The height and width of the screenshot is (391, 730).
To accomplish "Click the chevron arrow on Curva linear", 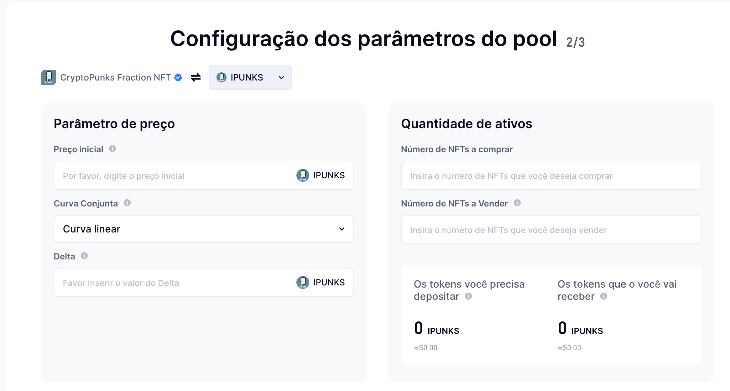I will [x=342, y=229].
